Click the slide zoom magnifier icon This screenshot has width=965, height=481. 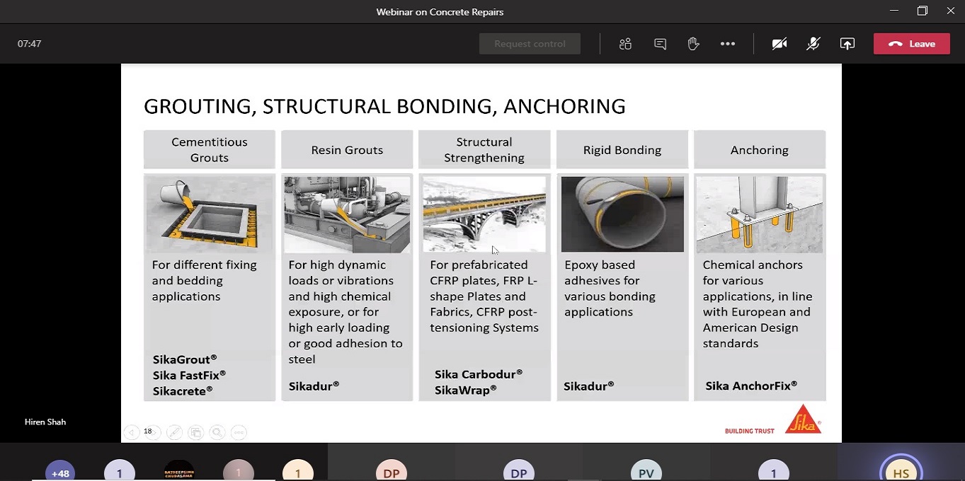217,432
